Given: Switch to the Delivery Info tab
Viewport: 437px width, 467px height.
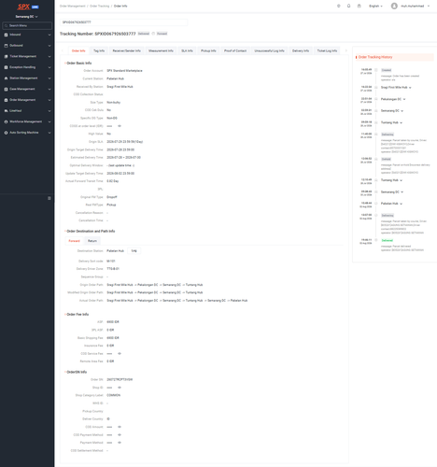Looking at the screenshot, I should click(301, 50).
